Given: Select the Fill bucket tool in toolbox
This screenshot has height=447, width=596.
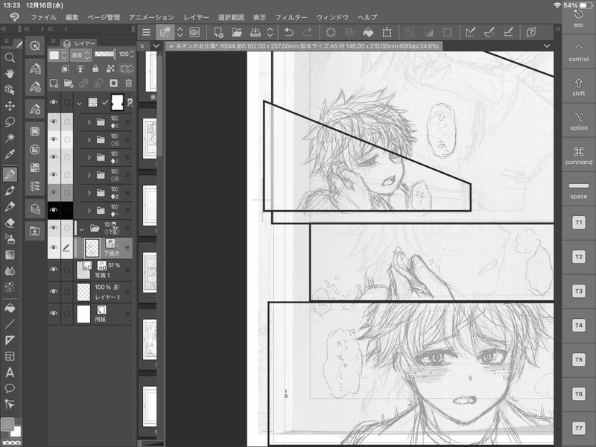Looking at the screenshot, I should 10,308.
